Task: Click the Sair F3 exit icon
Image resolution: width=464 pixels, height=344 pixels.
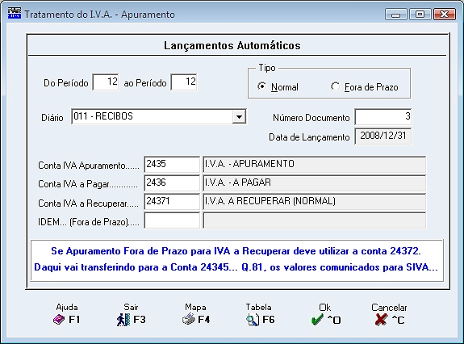Action: point(123,320)
